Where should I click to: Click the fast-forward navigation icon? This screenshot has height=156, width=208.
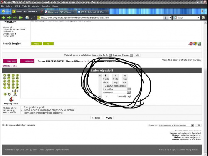pos(21,17)
